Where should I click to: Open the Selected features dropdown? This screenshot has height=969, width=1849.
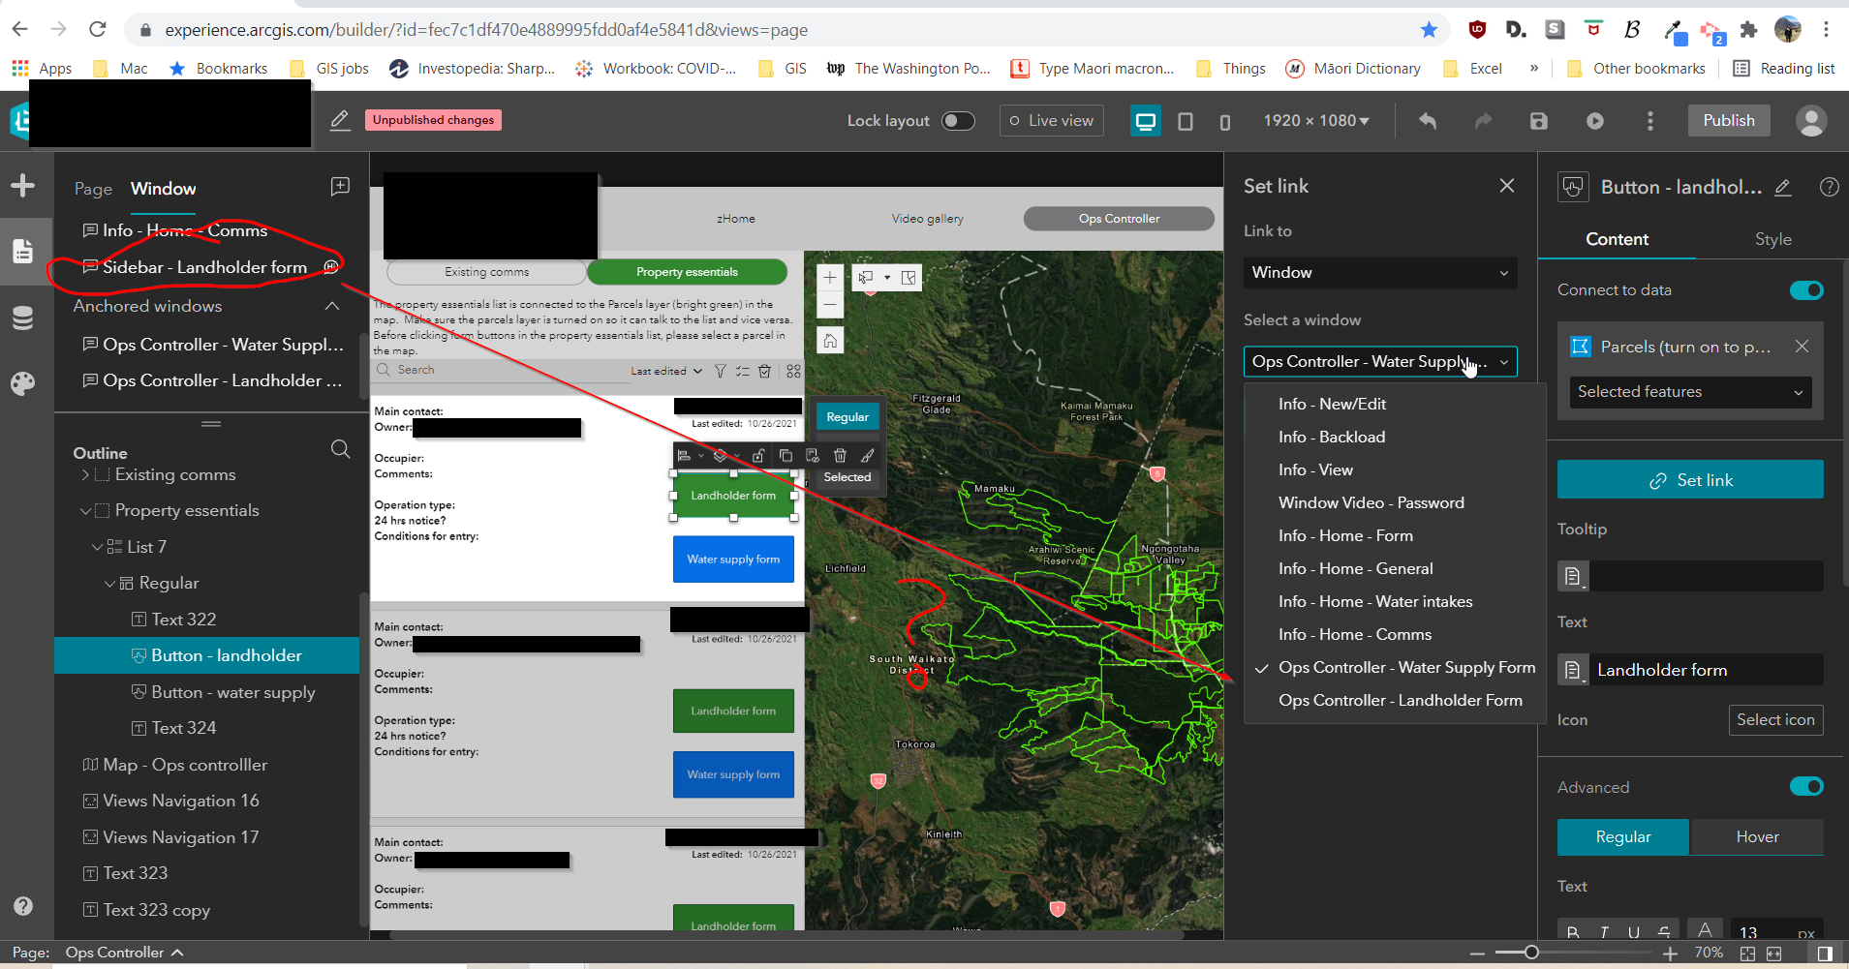coord(1690,392)
